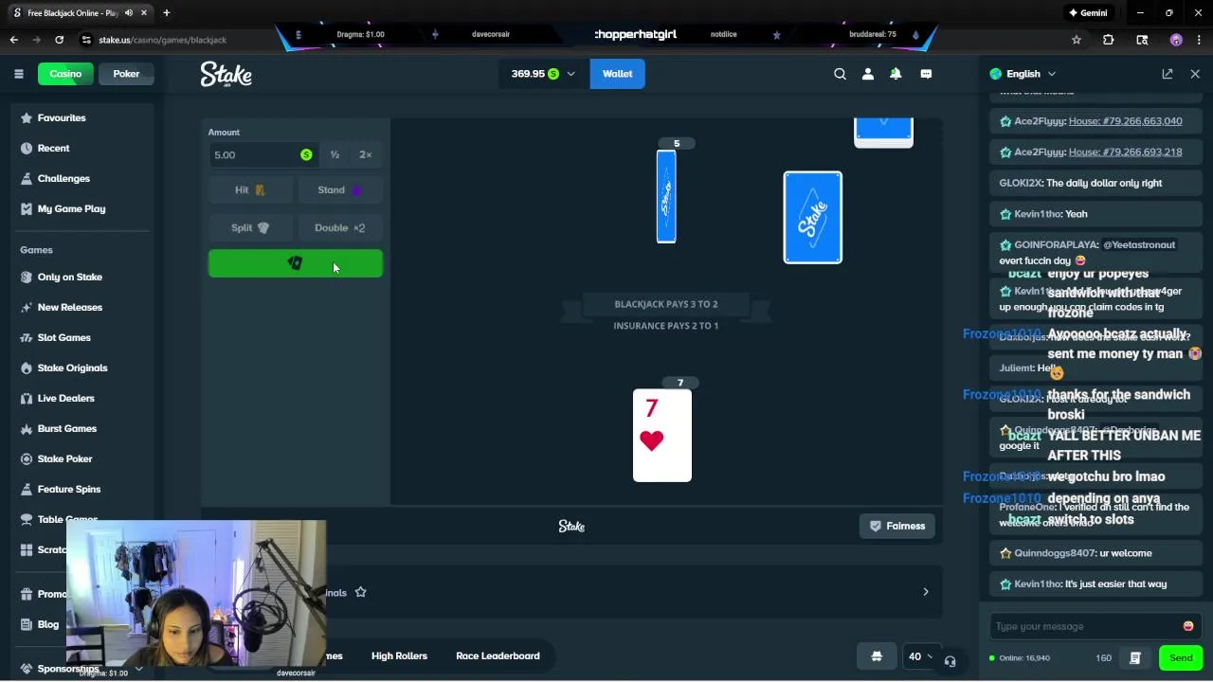Open House #79,266,693,218 bet link
This screenshot has height=682, width=1213.
point(1125,152)
